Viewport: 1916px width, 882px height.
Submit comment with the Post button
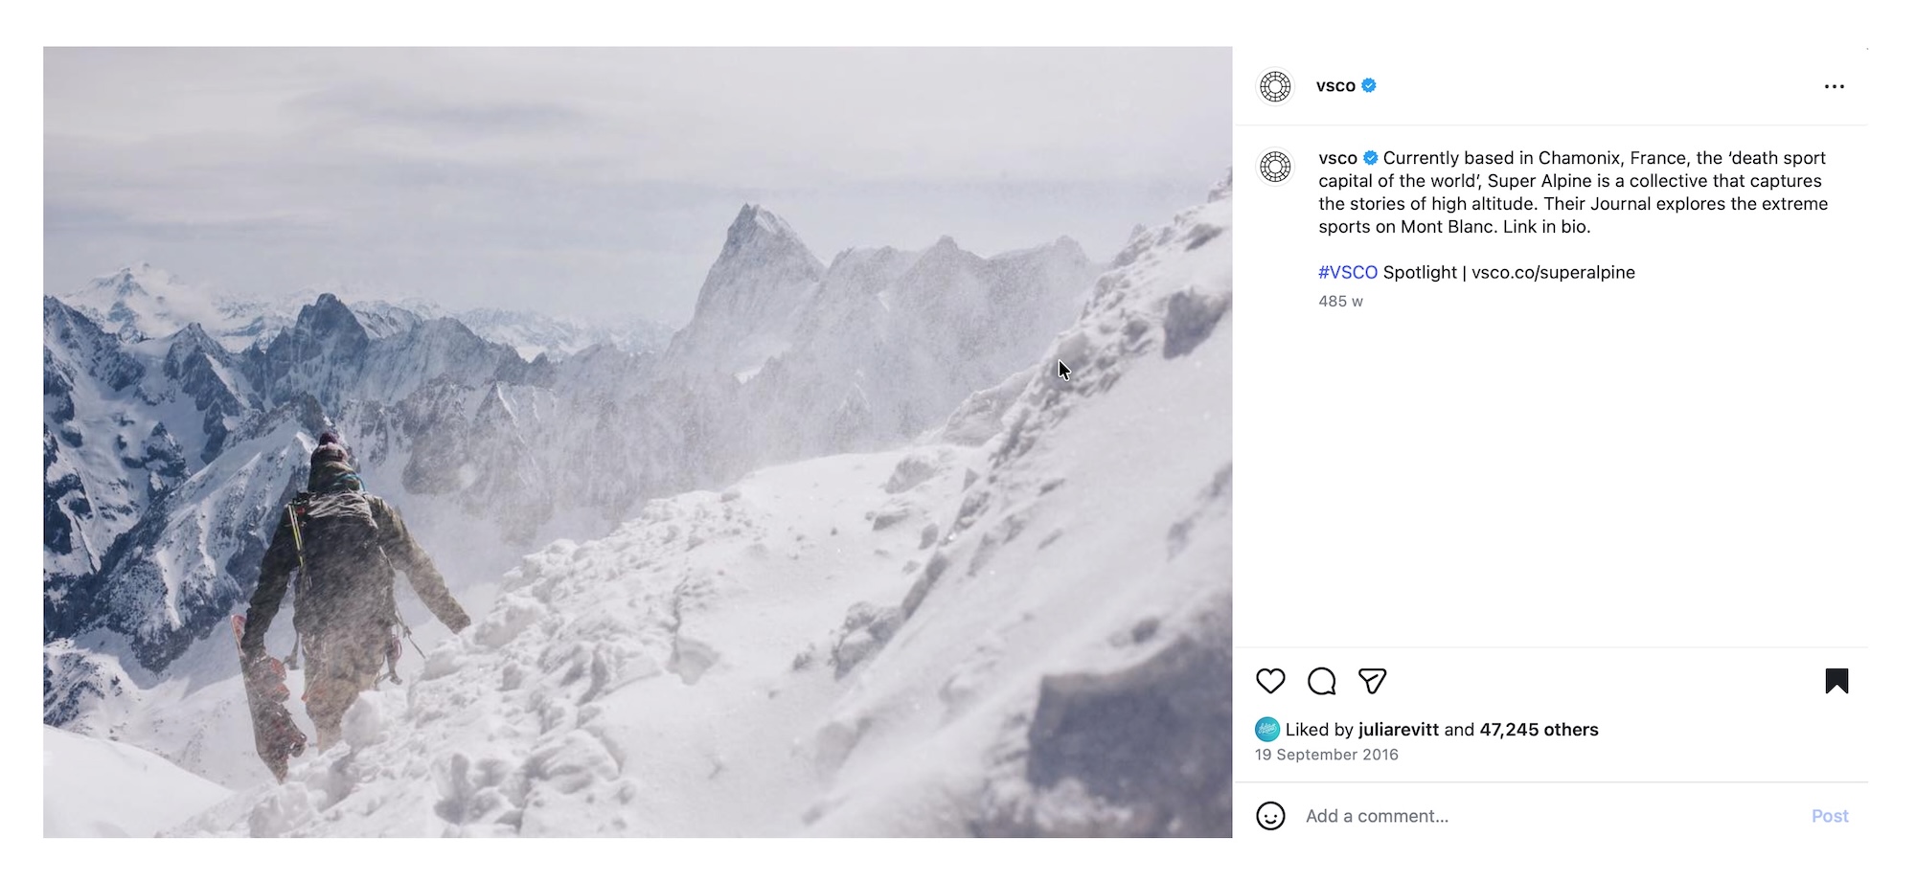[1830, 816]
